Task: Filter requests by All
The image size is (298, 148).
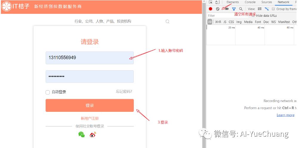Action: (210, 22)
